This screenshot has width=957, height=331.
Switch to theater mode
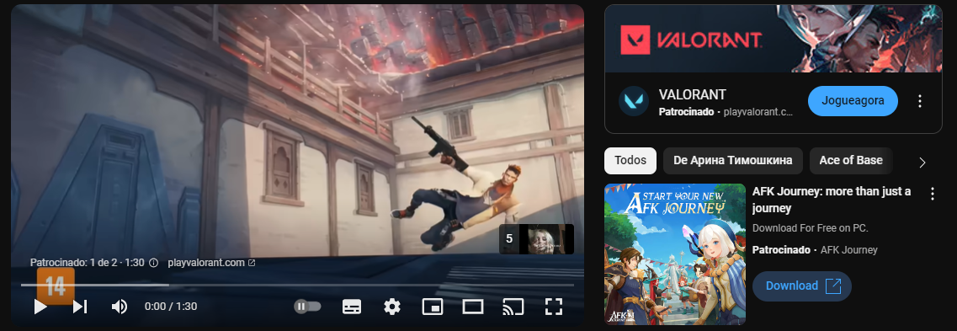(472, 306)
